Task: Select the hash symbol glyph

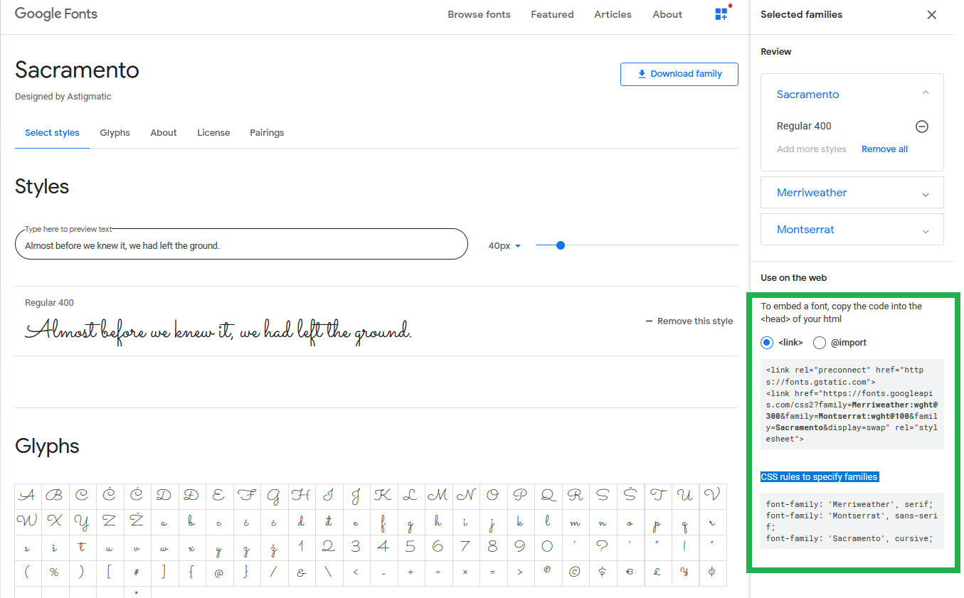Action: [137, 572]
